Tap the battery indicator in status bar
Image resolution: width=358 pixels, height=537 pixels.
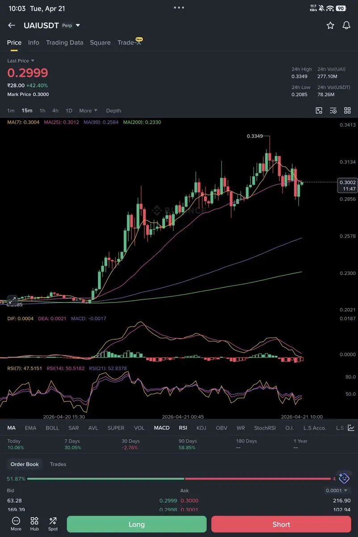point(341,9)
